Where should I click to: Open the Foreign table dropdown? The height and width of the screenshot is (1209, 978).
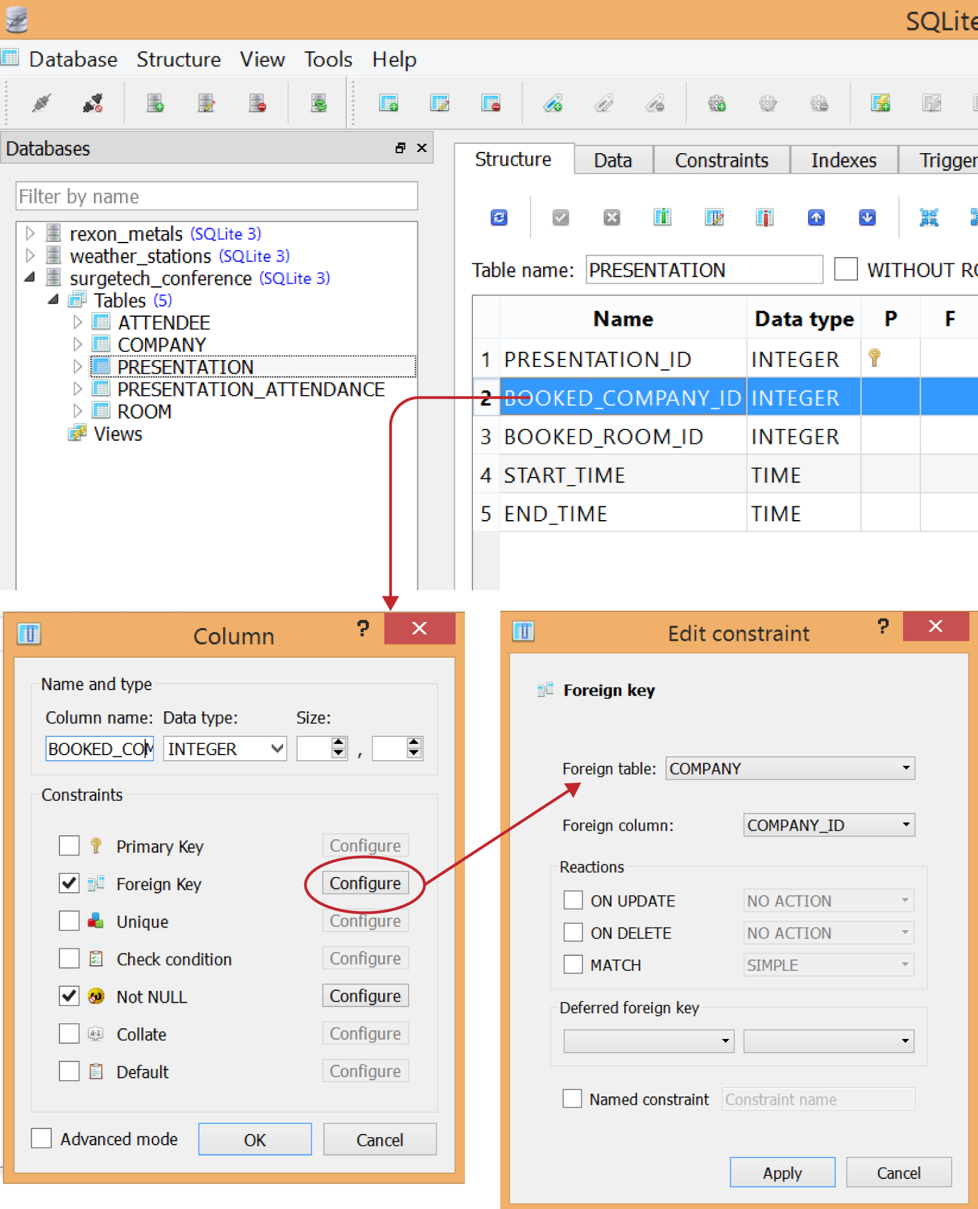790,768
